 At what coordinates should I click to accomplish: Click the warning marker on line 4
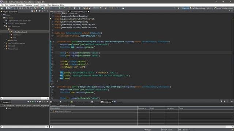coord(50,19)
